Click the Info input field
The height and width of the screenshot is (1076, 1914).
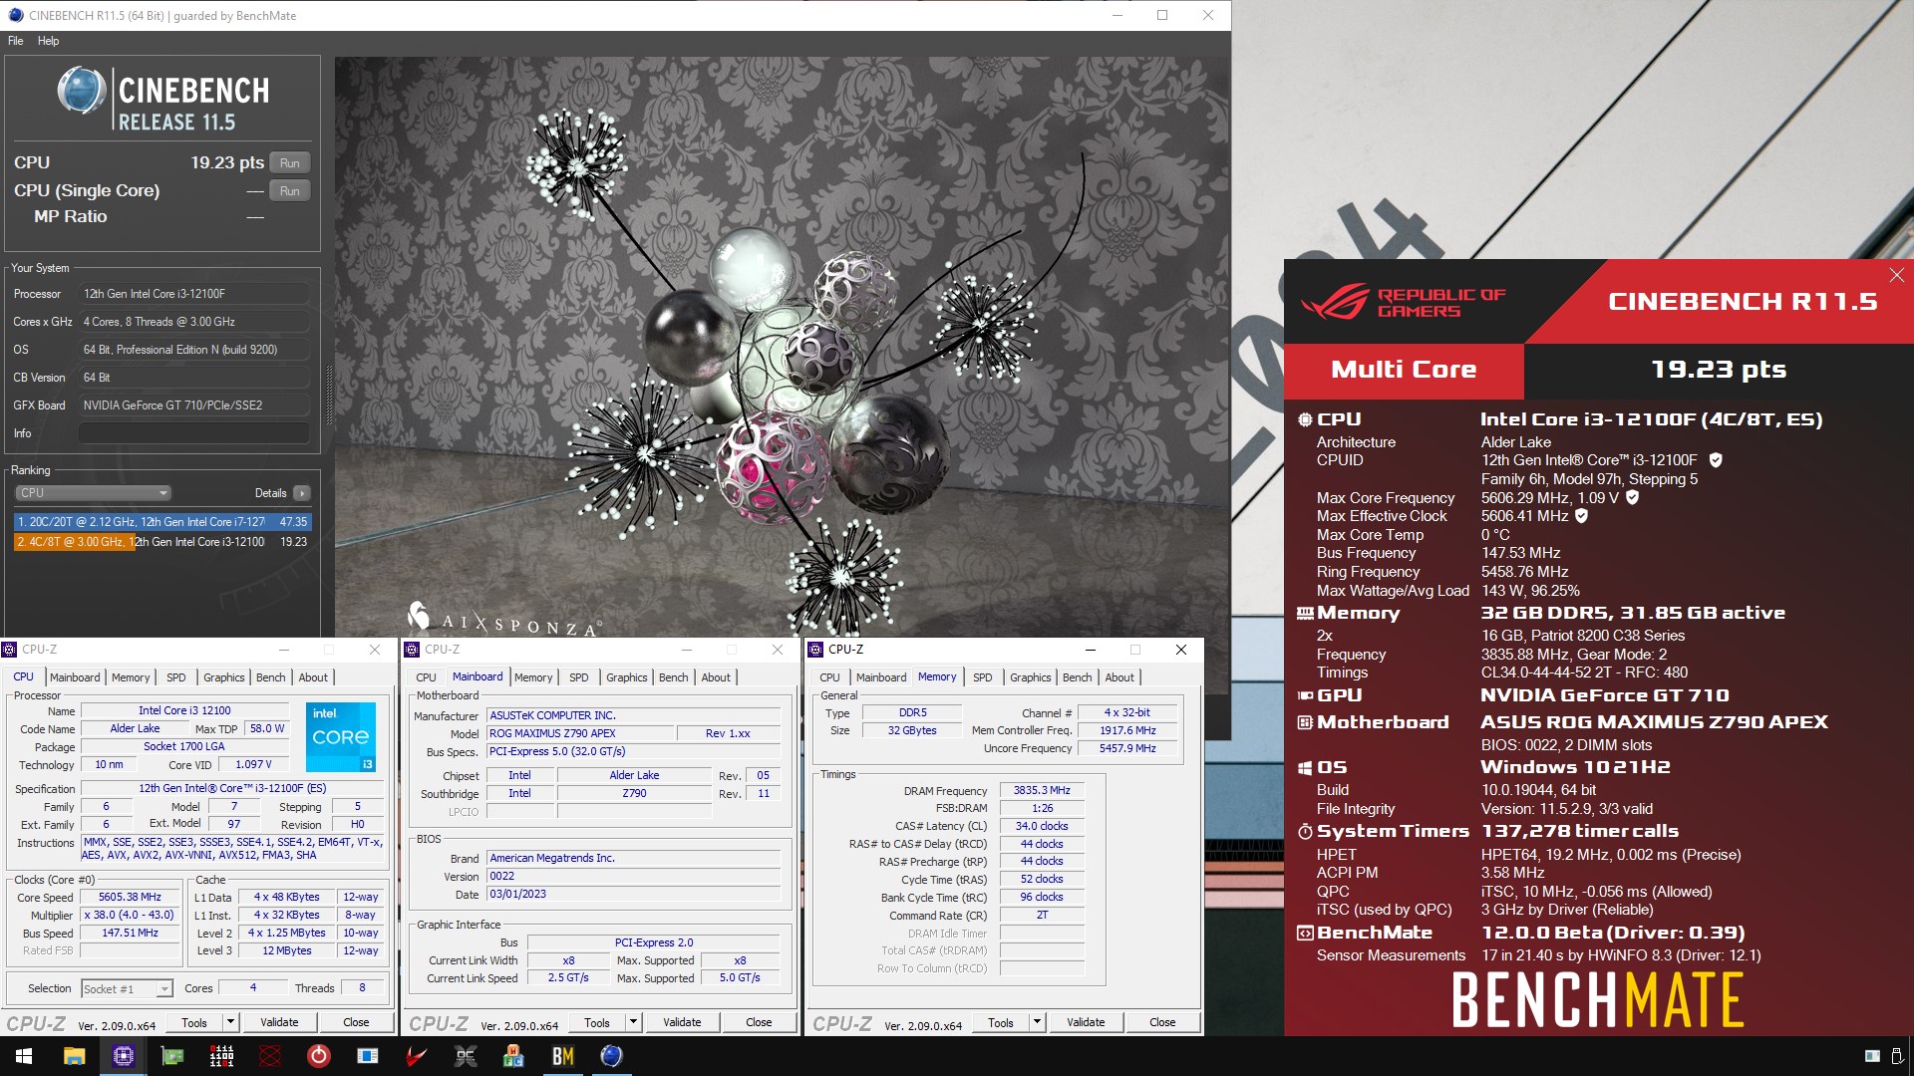193,433
